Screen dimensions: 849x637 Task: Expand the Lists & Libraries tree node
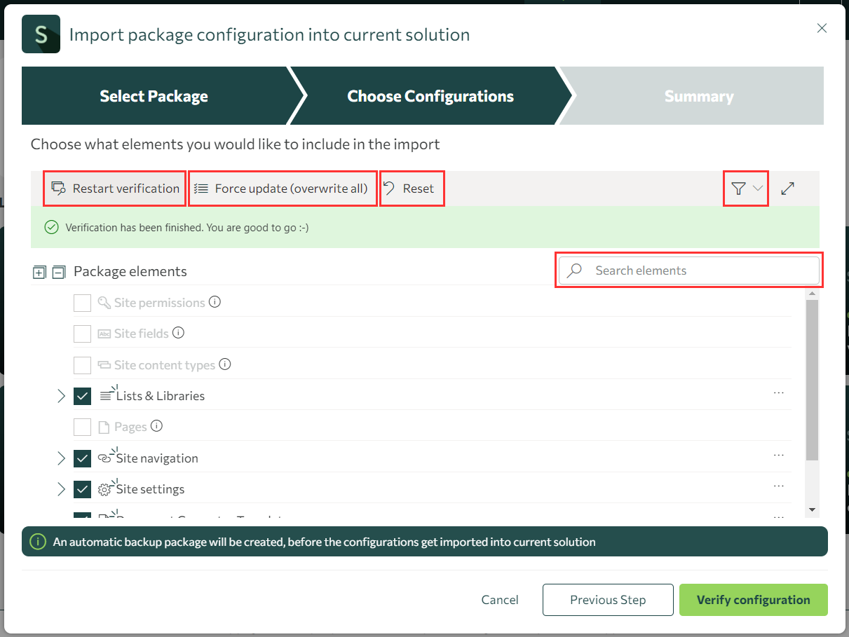point(61,396)
